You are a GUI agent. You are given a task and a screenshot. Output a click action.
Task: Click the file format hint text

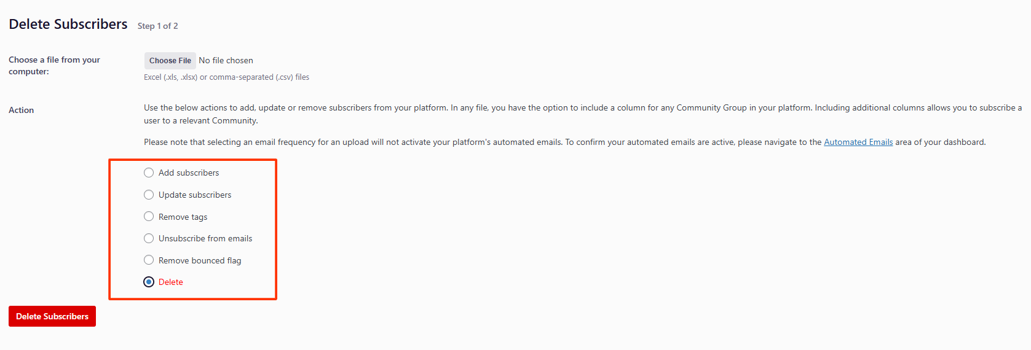click(226, 77)
